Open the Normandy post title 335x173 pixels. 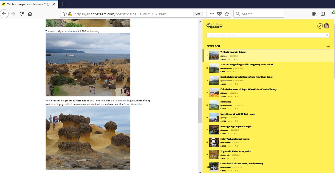[x=226, y=102]
